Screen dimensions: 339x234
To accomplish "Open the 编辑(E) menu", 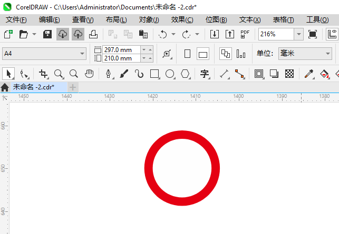I will coord(49,20).
